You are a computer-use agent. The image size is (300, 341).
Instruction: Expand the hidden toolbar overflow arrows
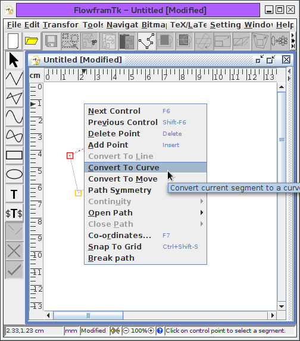point(293,41)
